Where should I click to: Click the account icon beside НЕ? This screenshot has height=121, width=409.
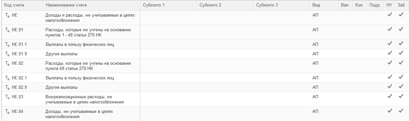pos(7,15)
